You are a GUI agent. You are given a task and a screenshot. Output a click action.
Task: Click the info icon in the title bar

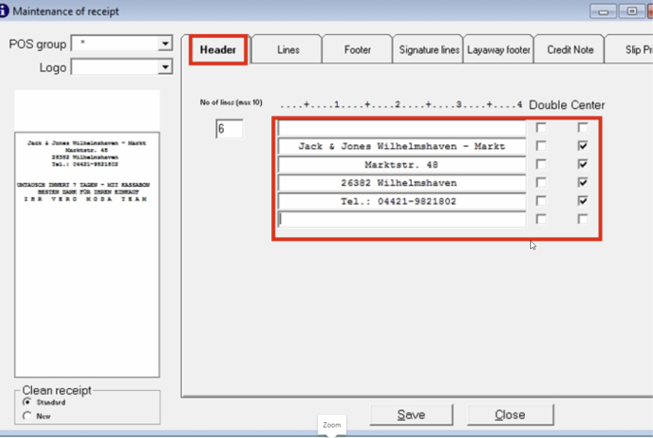point(8,10)
